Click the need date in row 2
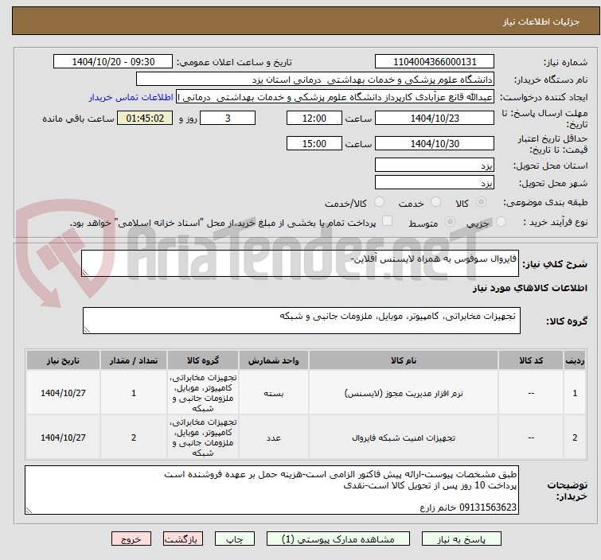The width and height of the screenshot is (601, 560). click(x=63, y=437)
